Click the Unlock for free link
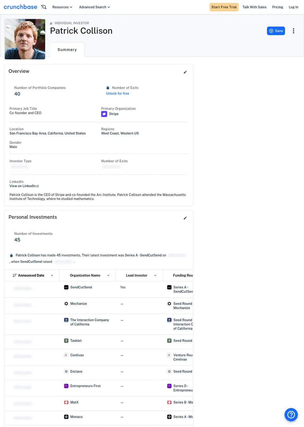This screenshot has height=427, width=304. [x=117, y=94]
